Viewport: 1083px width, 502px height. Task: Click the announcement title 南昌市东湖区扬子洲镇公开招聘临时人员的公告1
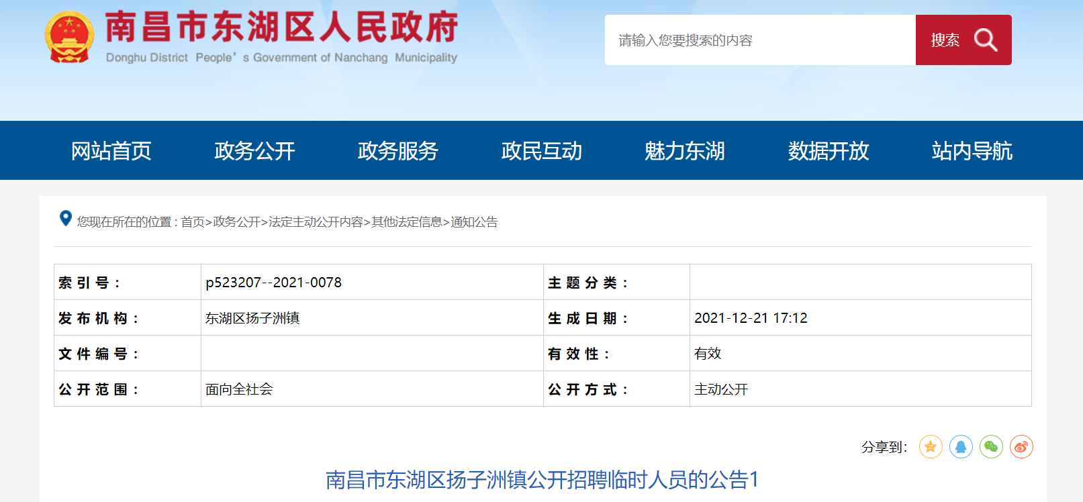point(543,480)
